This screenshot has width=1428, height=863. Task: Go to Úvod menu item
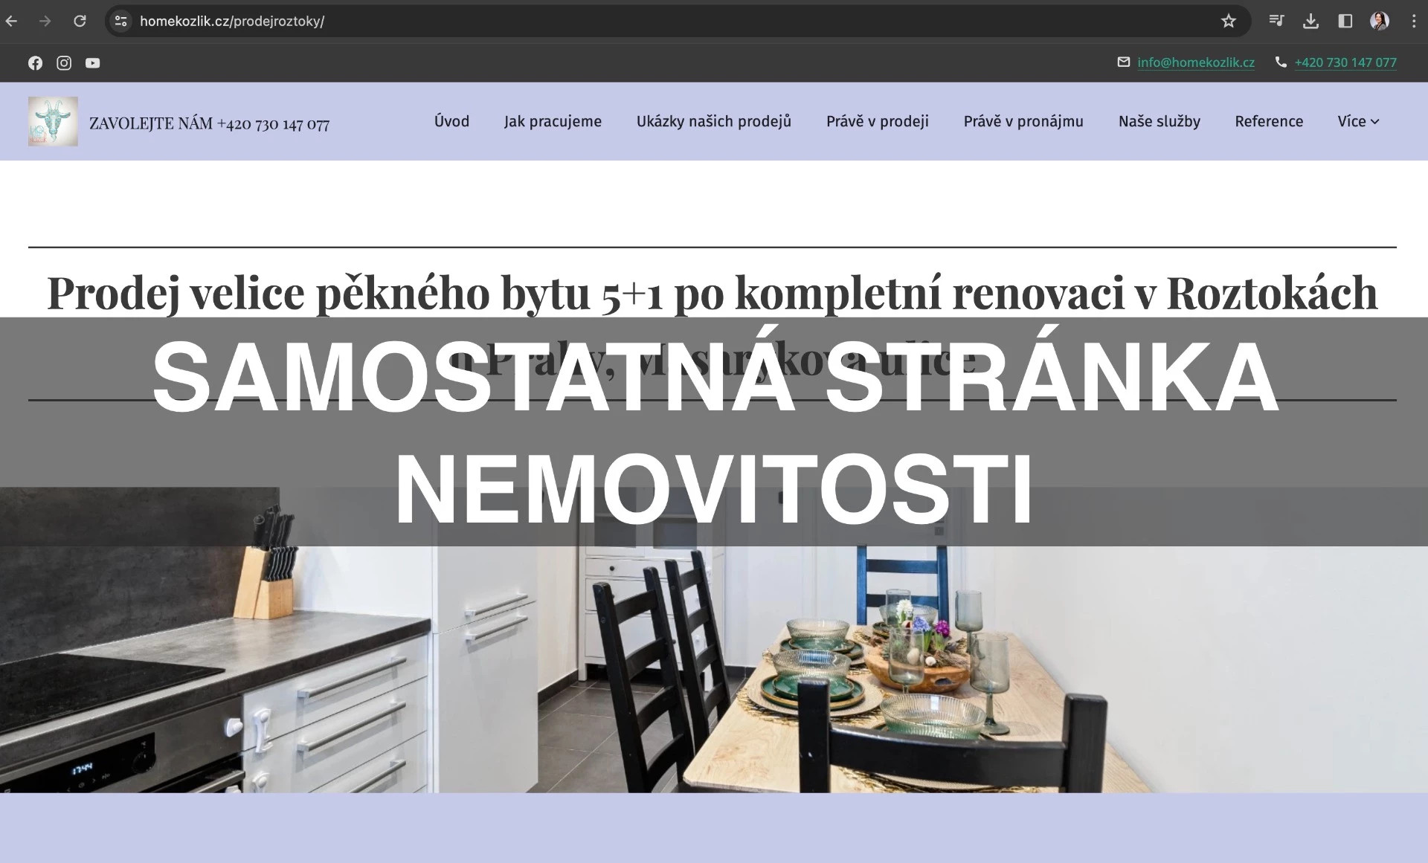click(451, 121)
